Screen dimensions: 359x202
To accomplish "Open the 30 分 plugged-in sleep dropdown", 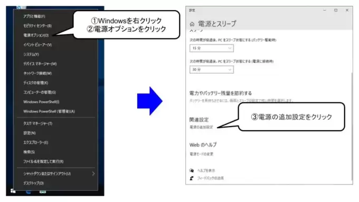I will click(x=212, y=70).
